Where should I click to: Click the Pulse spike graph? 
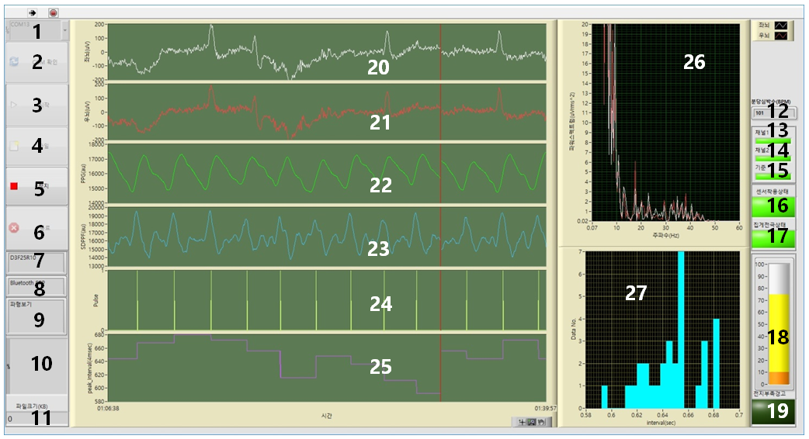tap(327, 300)
